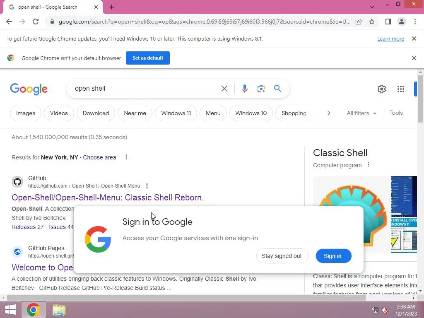This screenshot has height=318, width=424.
Task: Expand All filters dropdown
Action: [x=361, y=113]
